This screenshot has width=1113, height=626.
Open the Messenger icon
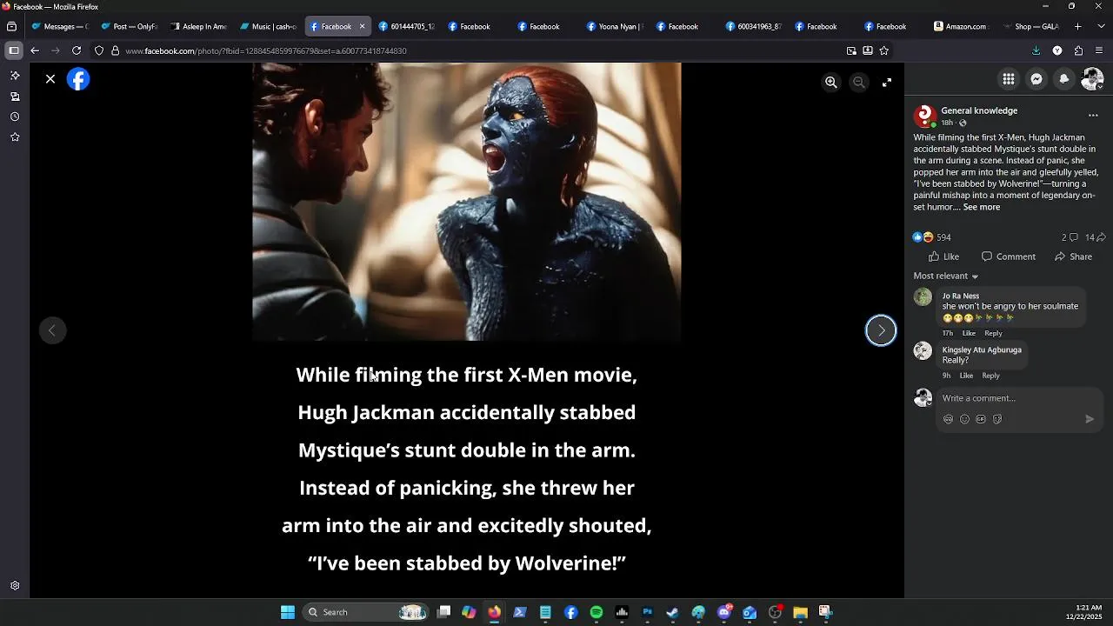coord(1036,79)
